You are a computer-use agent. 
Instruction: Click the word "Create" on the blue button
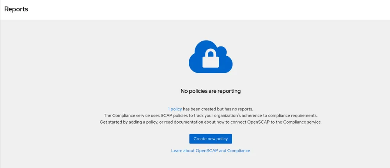(200, 139)
